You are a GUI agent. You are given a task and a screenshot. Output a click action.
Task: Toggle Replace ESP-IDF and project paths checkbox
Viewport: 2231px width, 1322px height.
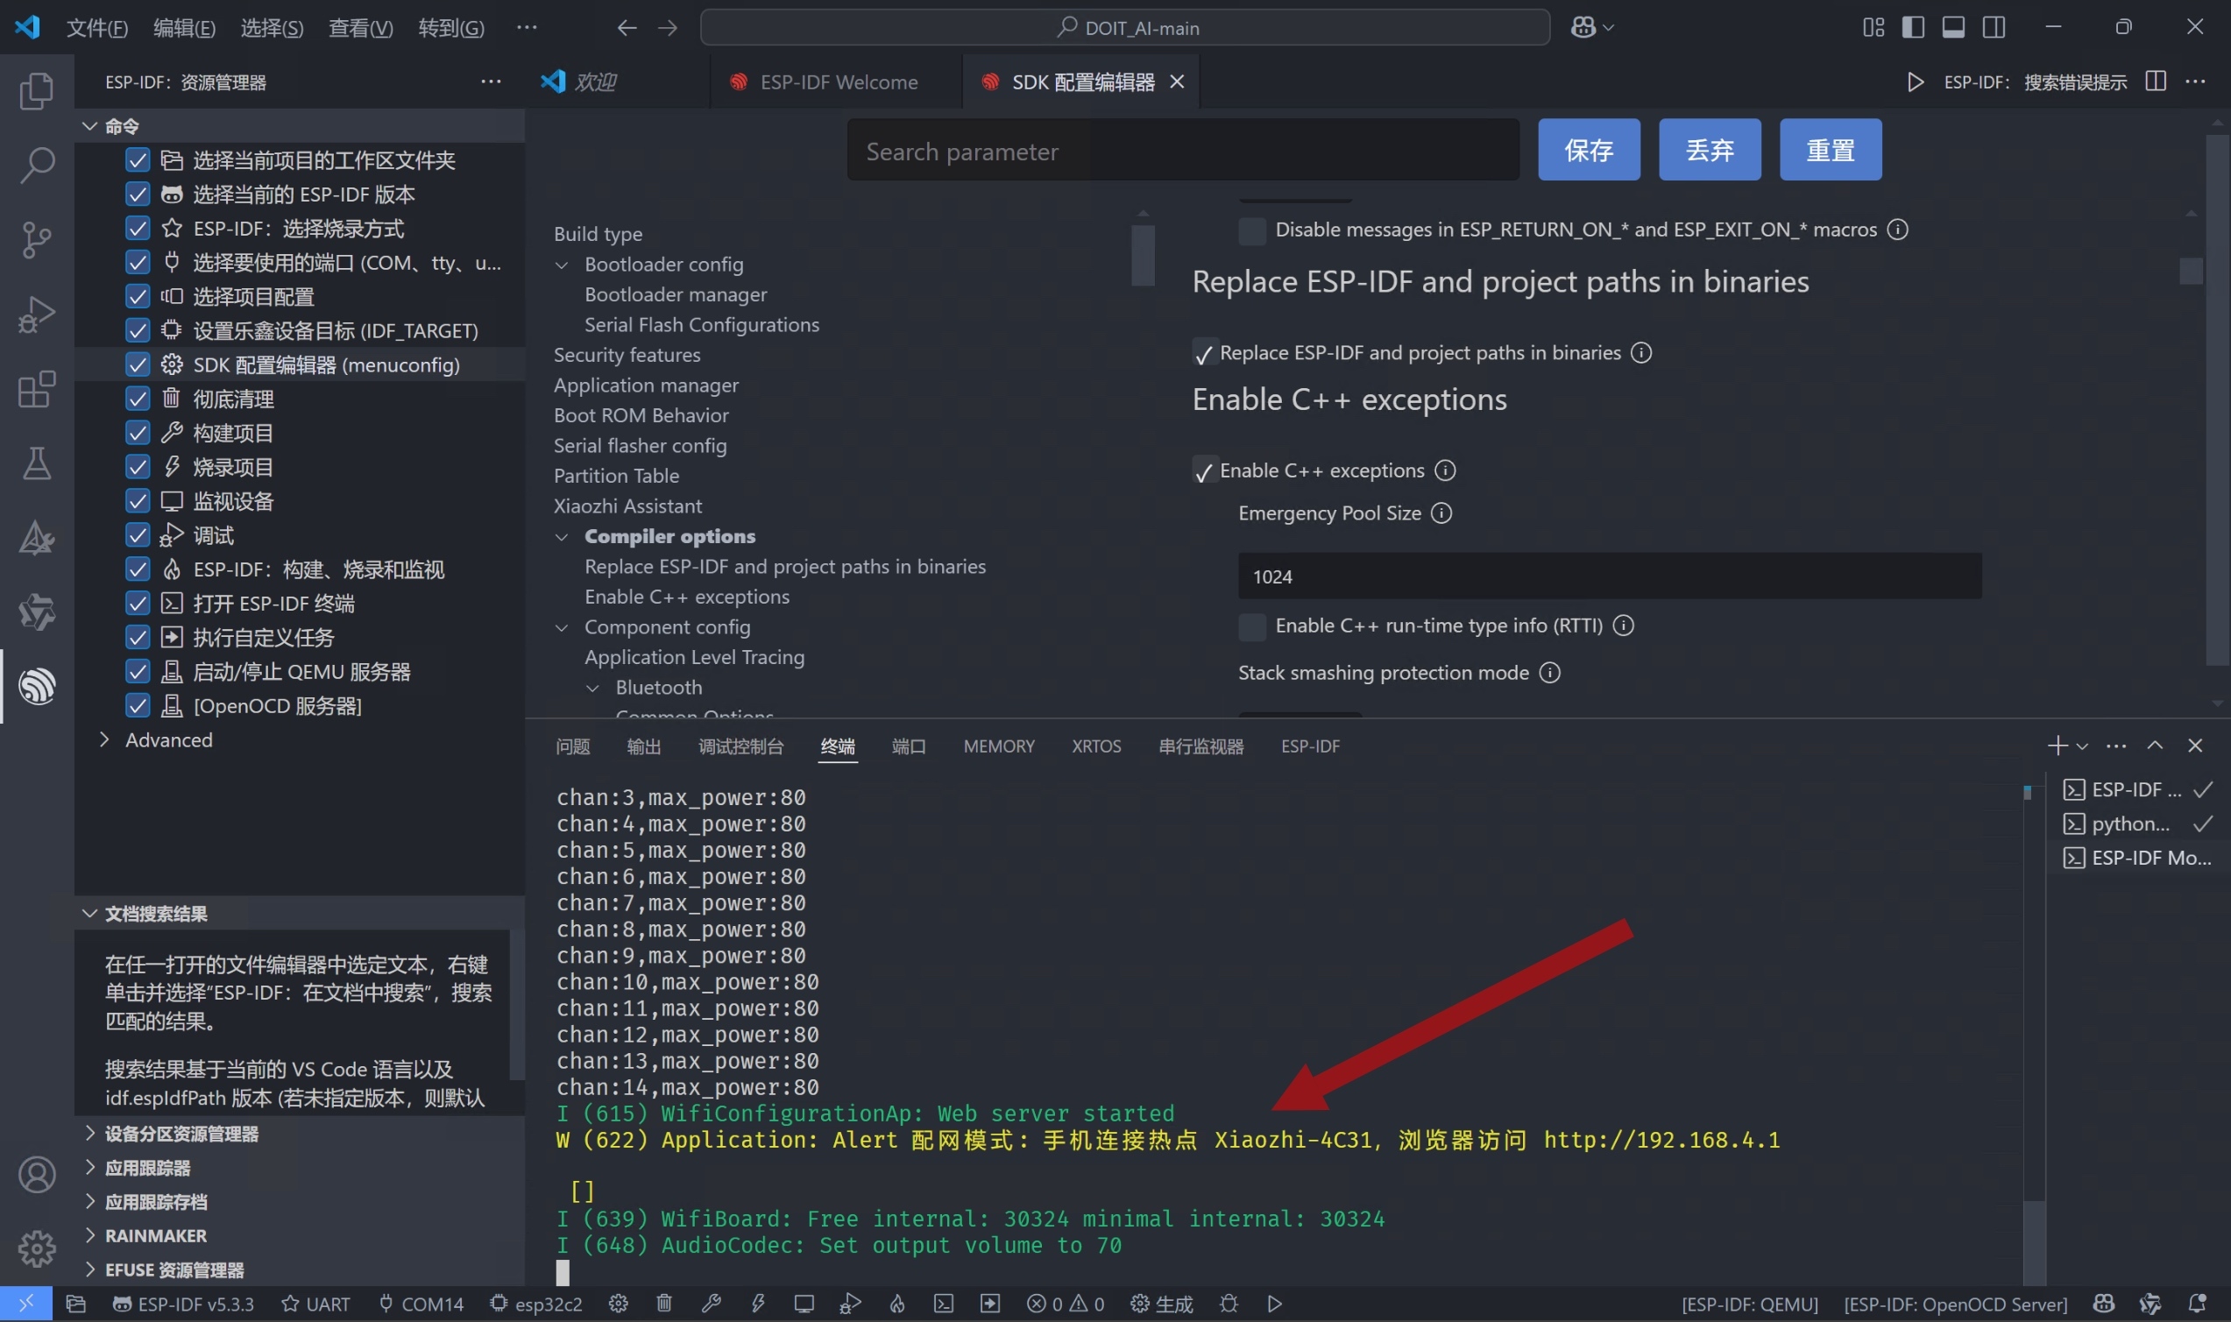pyautogui.click(x=1204, y=353)
